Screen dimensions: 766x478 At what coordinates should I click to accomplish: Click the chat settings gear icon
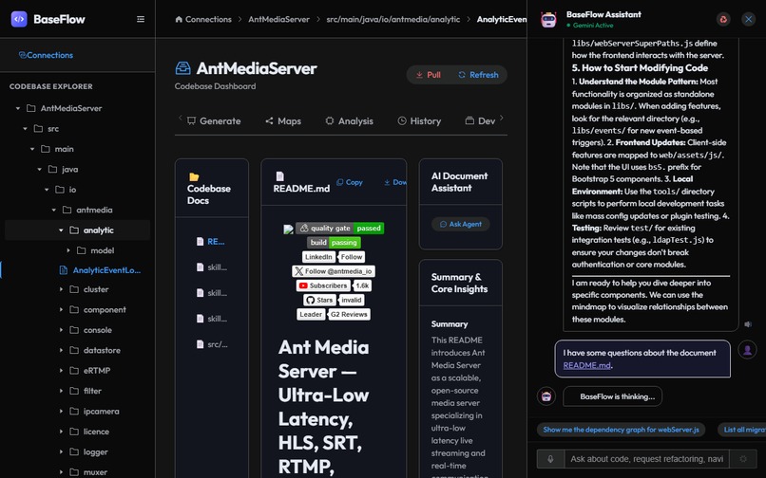click(x=743, y=459)
